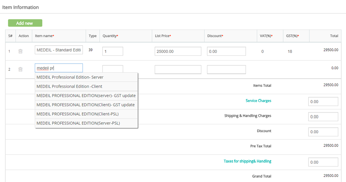Edit MEDEIL - Standard Edition item name field
This screenshot has width=346, height=182.
[x=59, y=50]
